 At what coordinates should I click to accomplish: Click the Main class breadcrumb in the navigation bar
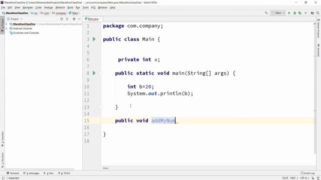74,13
